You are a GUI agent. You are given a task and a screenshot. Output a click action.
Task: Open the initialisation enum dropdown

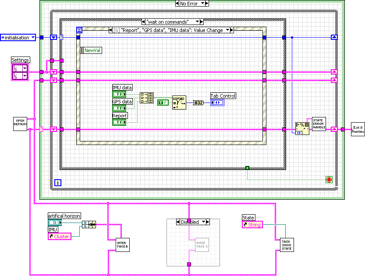point(33,38)
